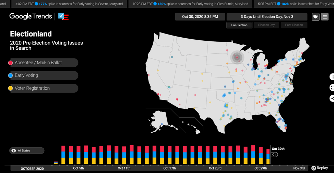Viewport: 334px width, 173px height.
Task: Click the yellow Voter Registration color dot
Action: [10, 88]
